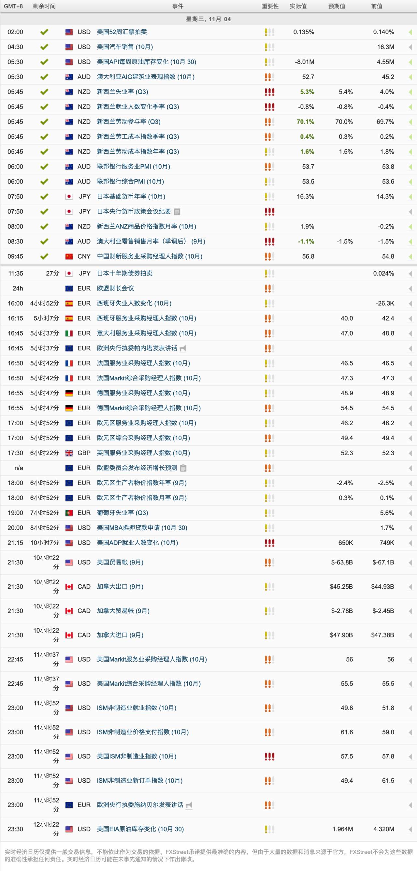Click actual value 56.8 for 中国财新服务业PMI
Screen dimensions: 417x871
pyautogui.click(x=308, y=256)
